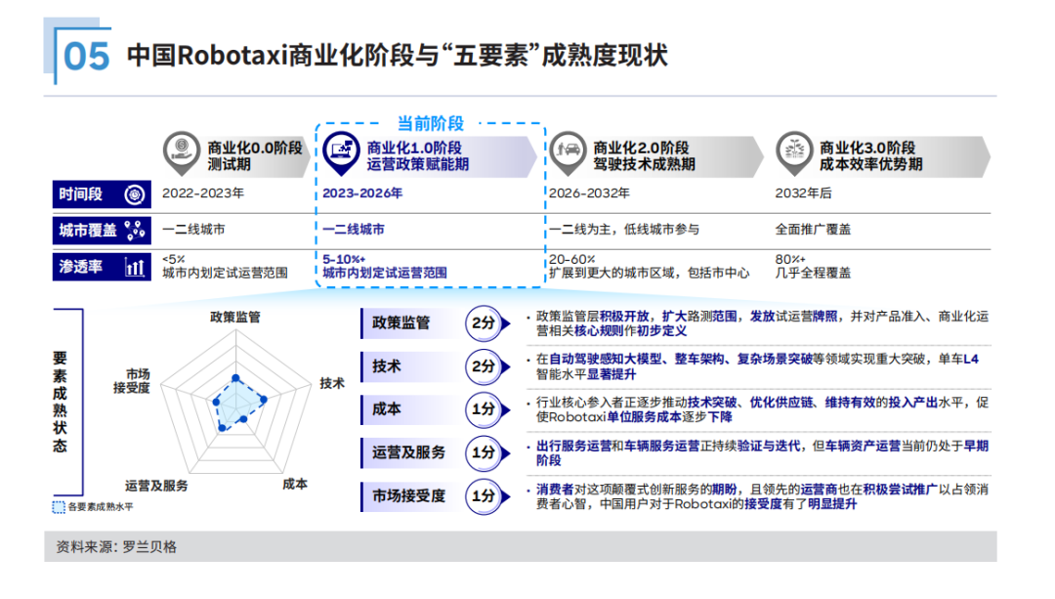
Task: Toggle the 当前阶段 dashed highlight box
Action: pyautogui.click(x=430, y=122)
